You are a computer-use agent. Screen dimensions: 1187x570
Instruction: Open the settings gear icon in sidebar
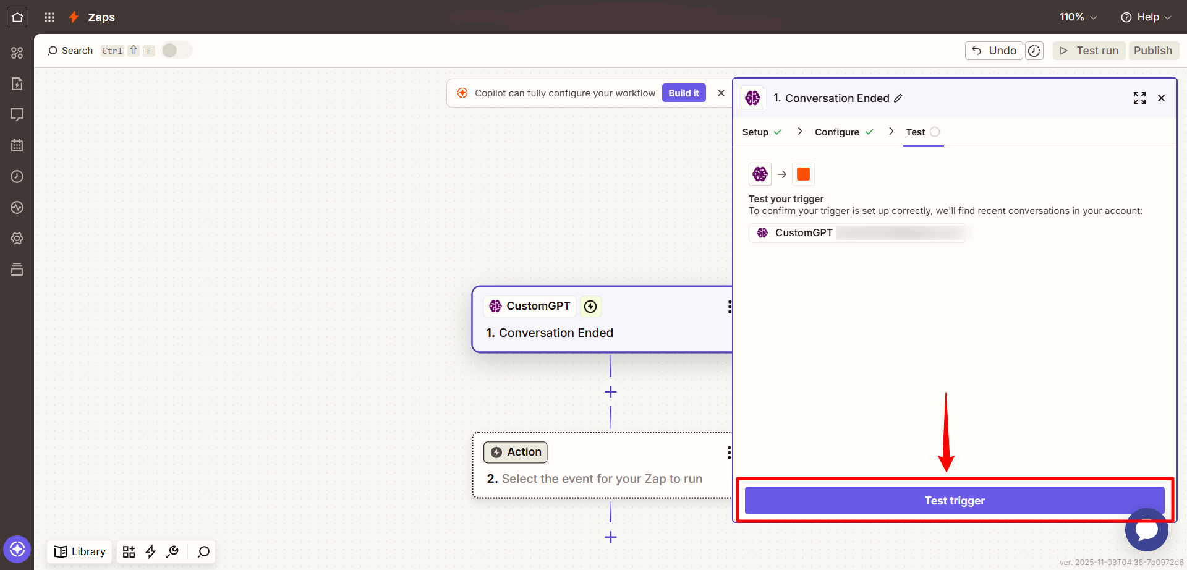pyautogui.click(x=17, y=239)
